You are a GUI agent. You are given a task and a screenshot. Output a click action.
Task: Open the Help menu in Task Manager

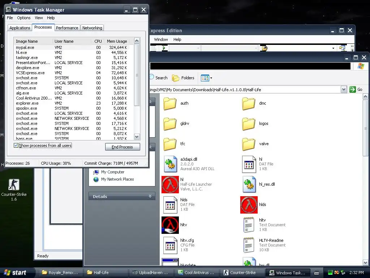coord(51,18)
